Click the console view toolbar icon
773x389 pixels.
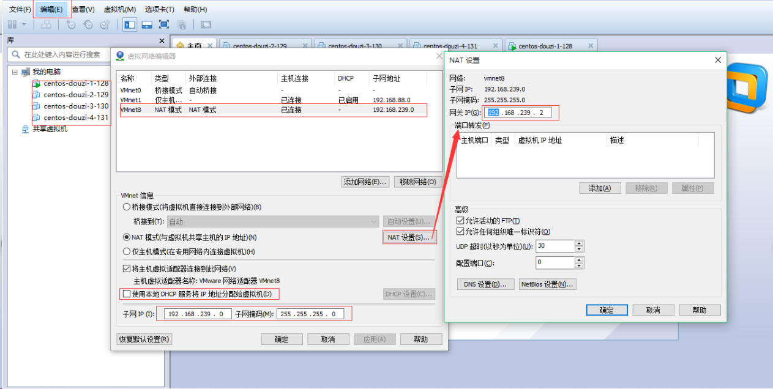[x=206, y=24]
